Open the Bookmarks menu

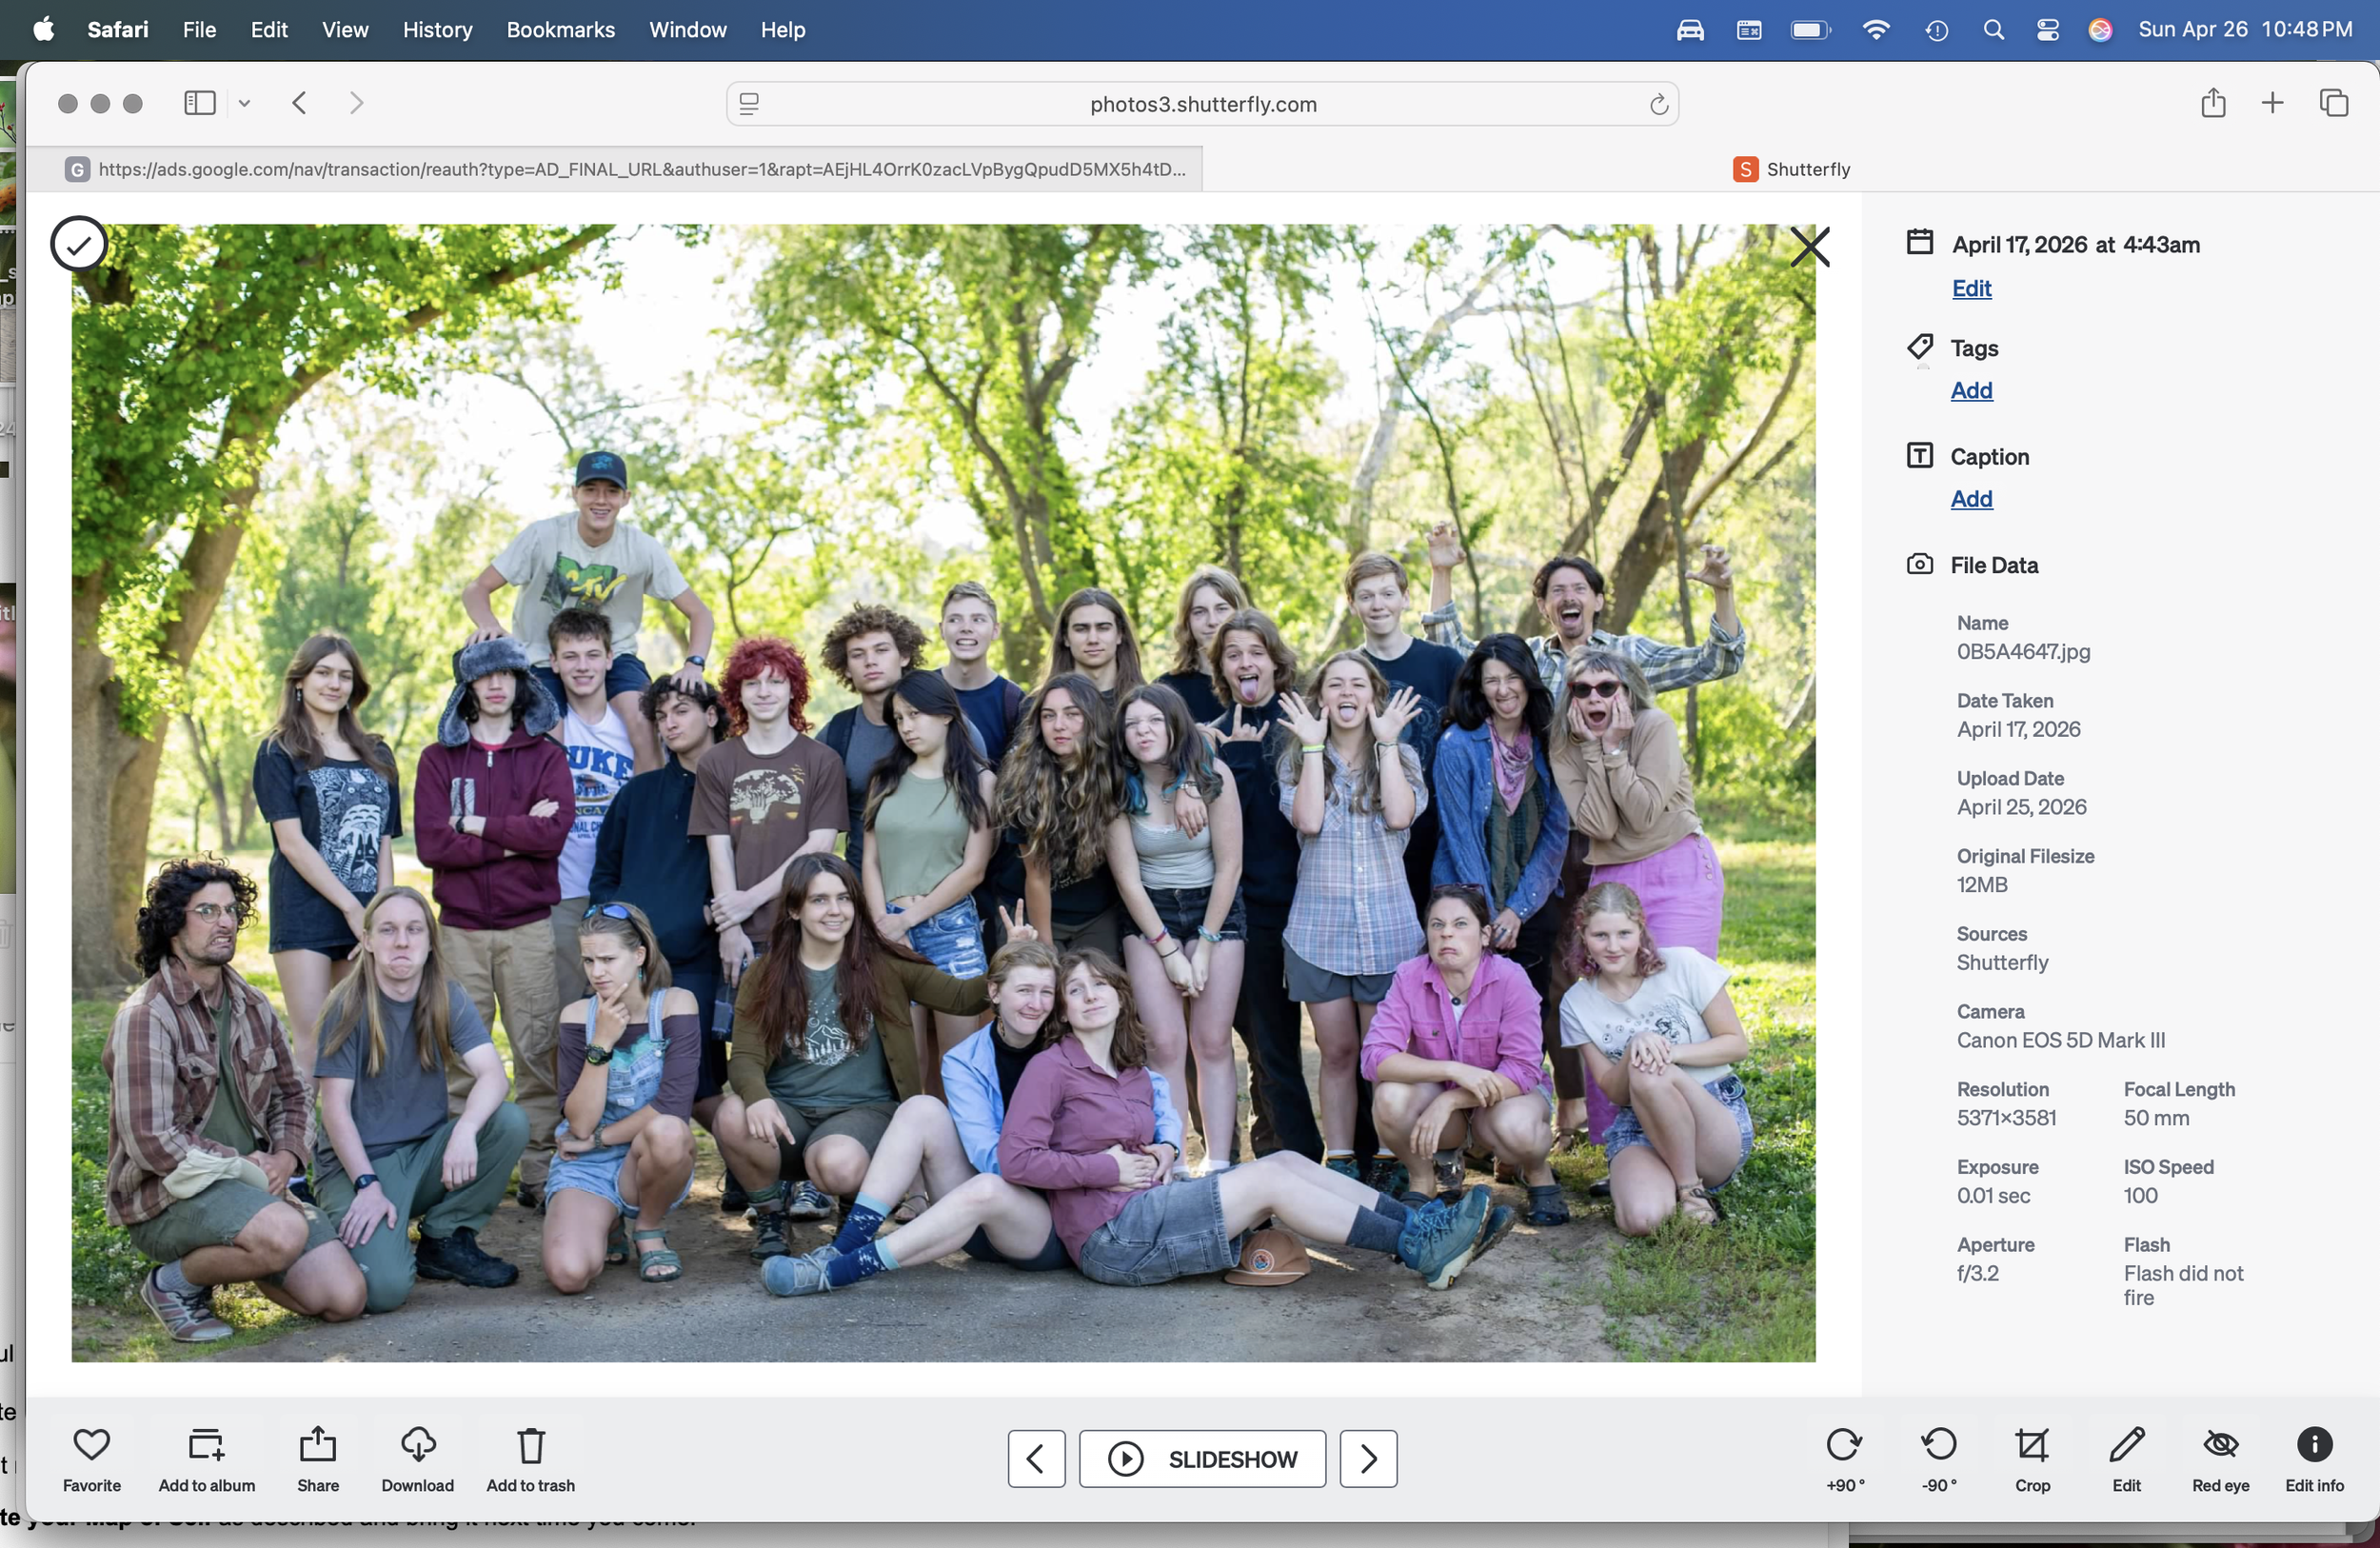coord(560,30)
